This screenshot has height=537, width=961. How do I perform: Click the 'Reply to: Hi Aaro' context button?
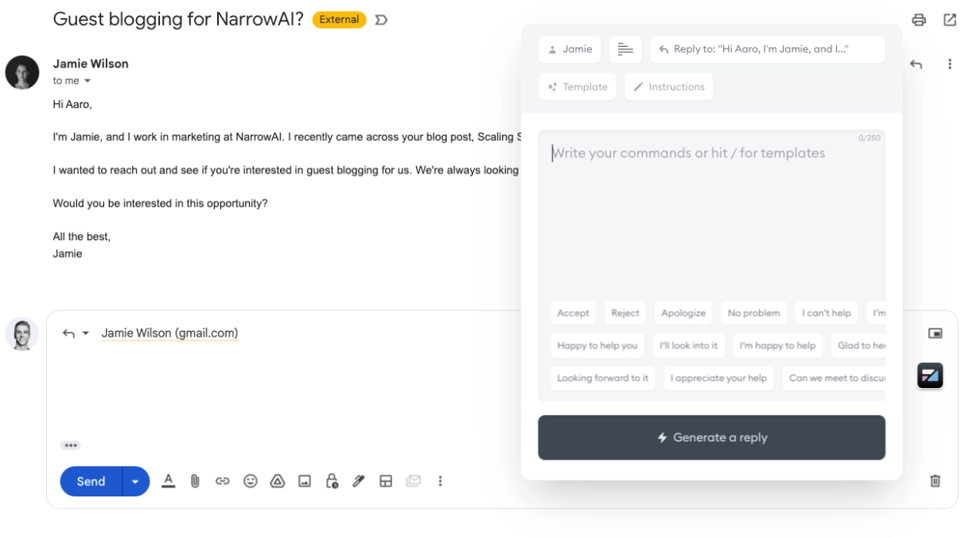point(767,49)
